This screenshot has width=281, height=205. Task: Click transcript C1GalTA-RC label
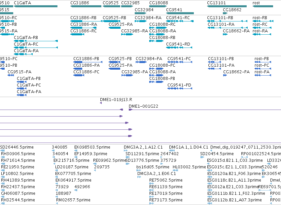pos(26,44)
